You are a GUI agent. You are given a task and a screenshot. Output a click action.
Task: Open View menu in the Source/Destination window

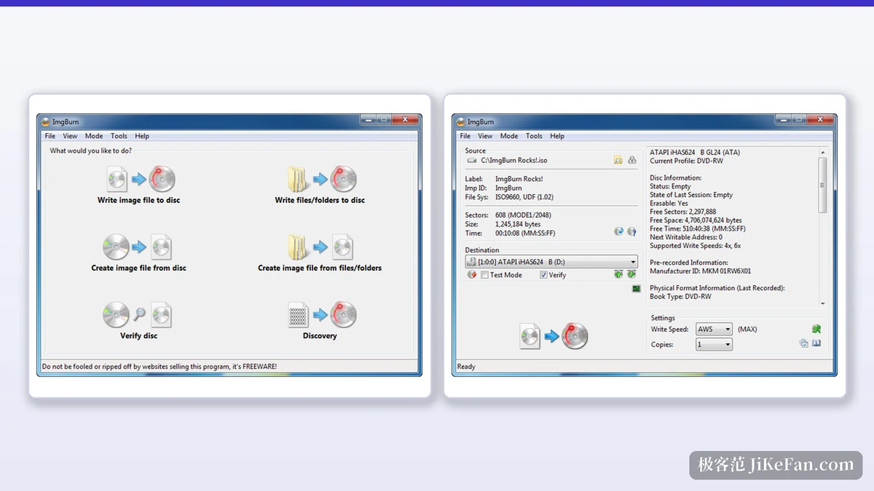click(x=485, y=136)
